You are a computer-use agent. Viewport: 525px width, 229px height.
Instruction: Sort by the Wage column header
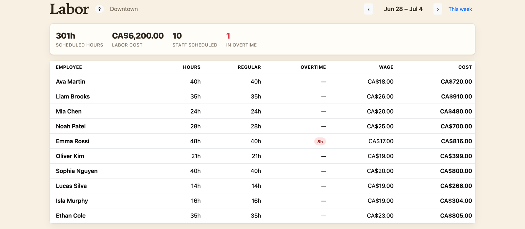pos(386,67)
